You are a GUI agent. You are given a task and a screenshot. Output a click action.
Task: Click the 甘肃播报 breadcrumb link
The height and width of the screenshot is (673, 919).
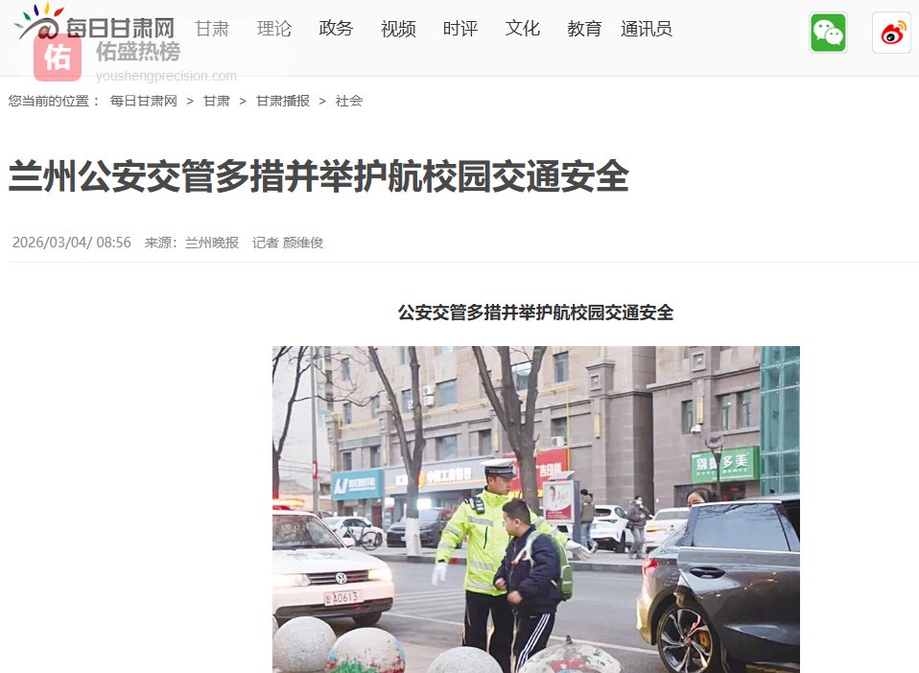pyautogui.click(x=283, y=101)
